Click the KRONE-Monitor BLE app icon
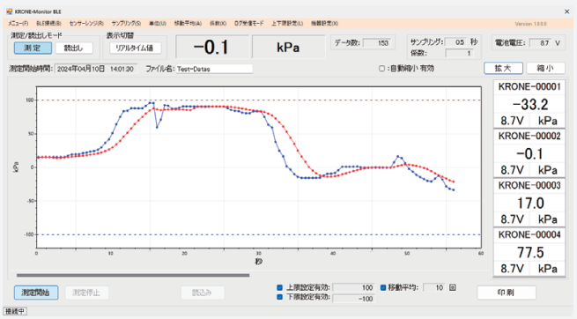 pyautogui.click(x=9, y=11)
